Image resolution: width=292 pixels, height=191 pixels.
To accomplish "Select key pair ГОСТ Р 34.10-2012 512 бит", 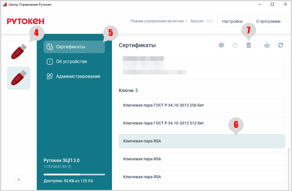I will pos(202,123).
